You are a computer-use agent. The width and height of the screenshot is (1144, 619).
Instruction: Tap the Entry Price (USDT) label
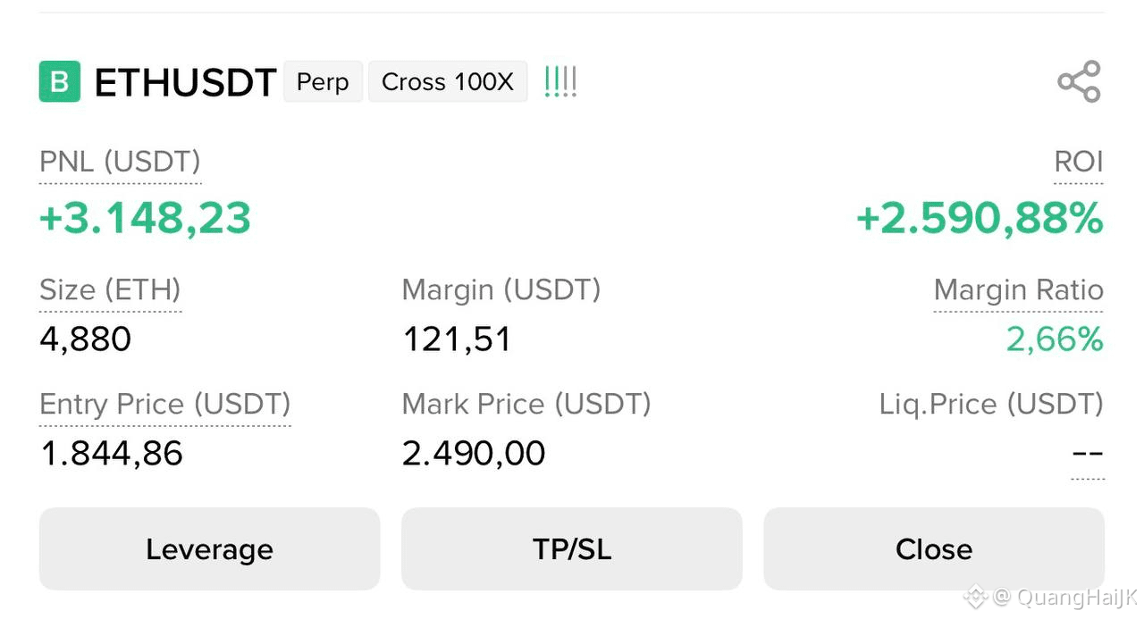tap(165, 405)
